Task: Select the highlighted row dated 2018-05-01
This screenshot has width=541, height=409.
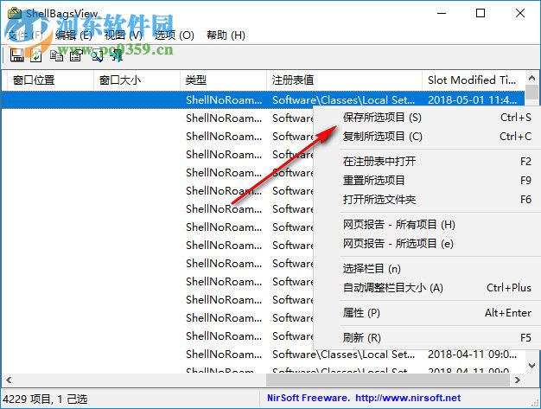Action: pos(263,99)
